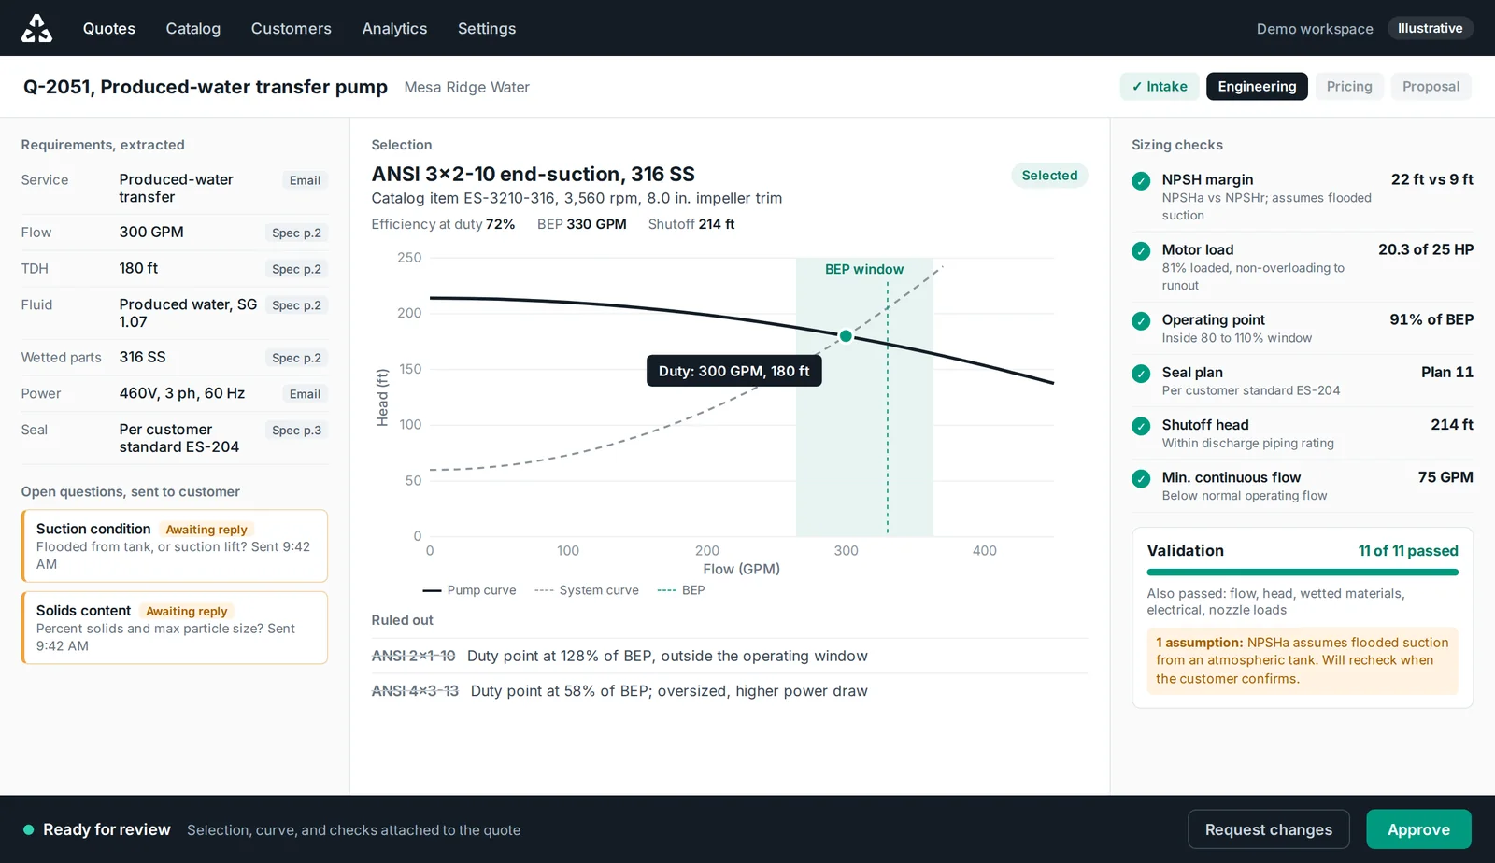Open the Spec p.3 source for Seal

pyautogui.click(x=296, y=430)
